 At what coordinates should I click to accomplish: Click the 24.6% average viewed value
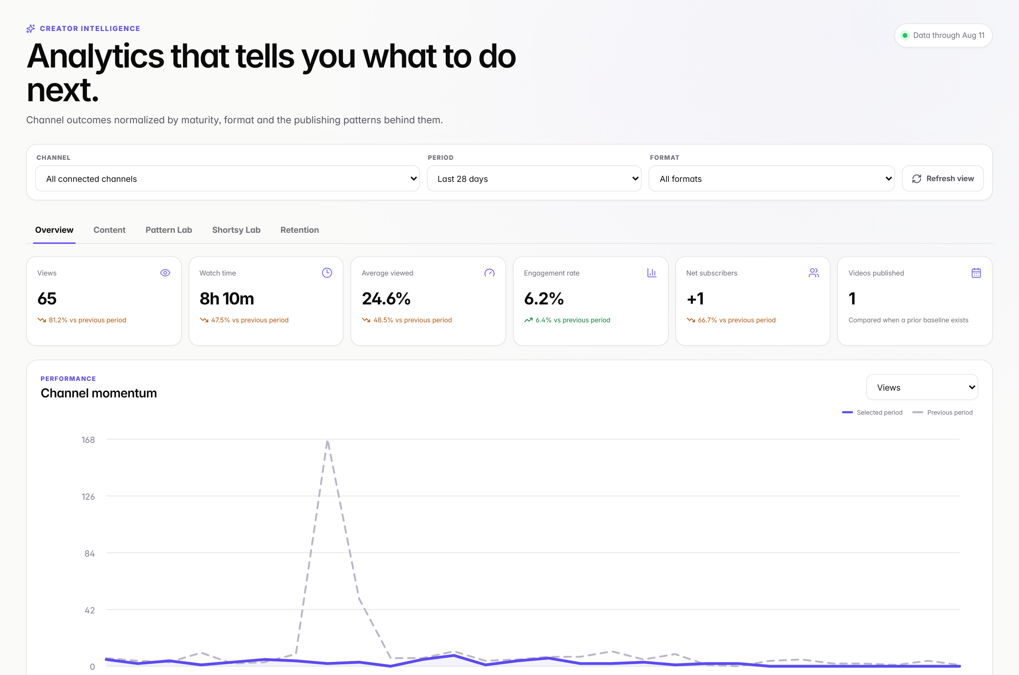[386, 299]
